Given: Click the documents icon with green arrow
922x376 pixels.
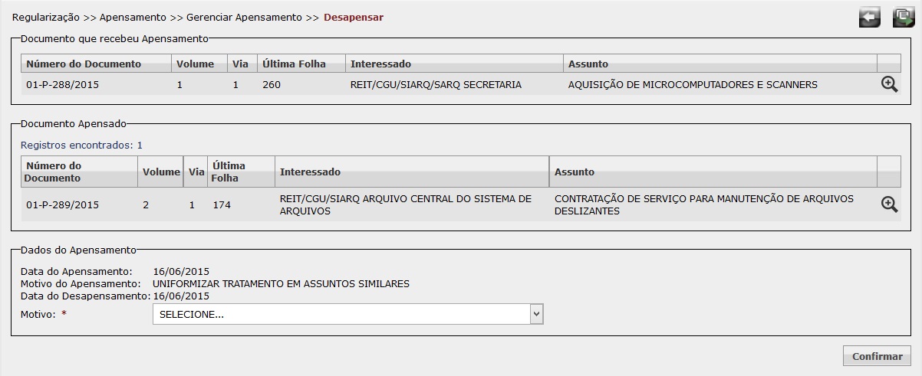Looking at the screenshot, I should (904, 18).
